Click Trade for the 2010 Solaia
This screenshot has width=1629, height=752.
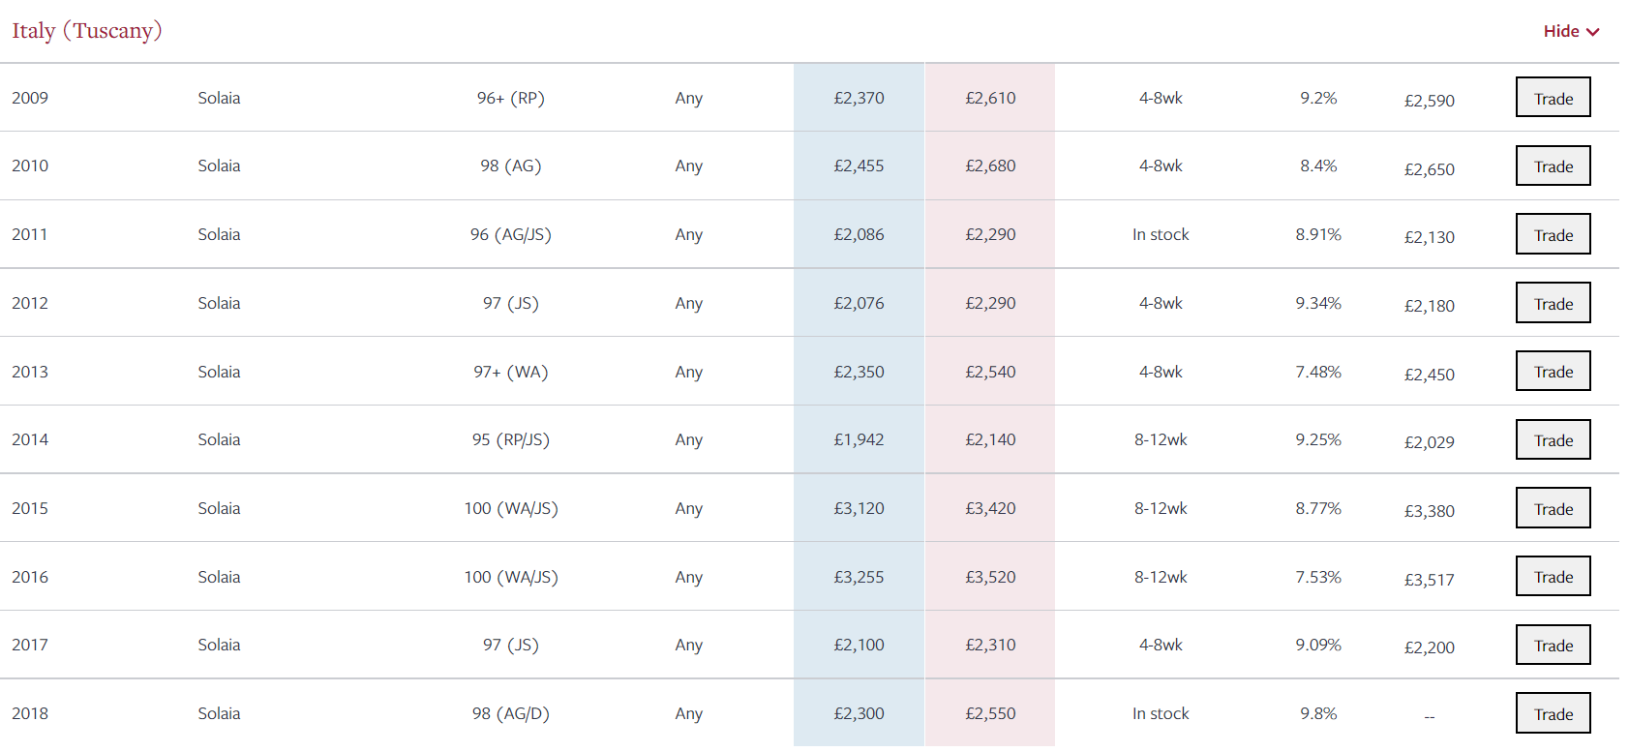[1553, 165]
